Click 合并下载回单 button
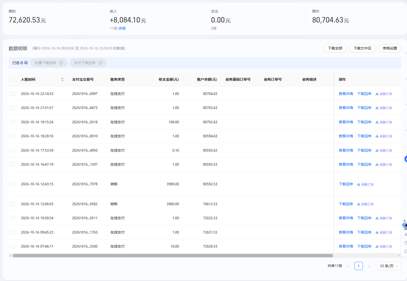 88,63
